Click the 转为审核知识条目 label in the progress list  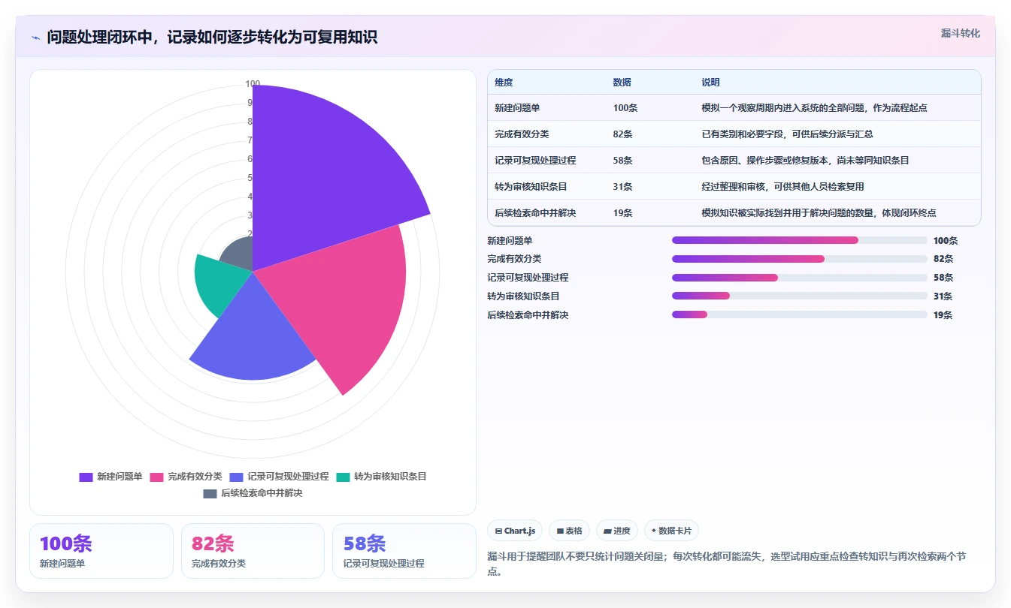coord(523,296)
